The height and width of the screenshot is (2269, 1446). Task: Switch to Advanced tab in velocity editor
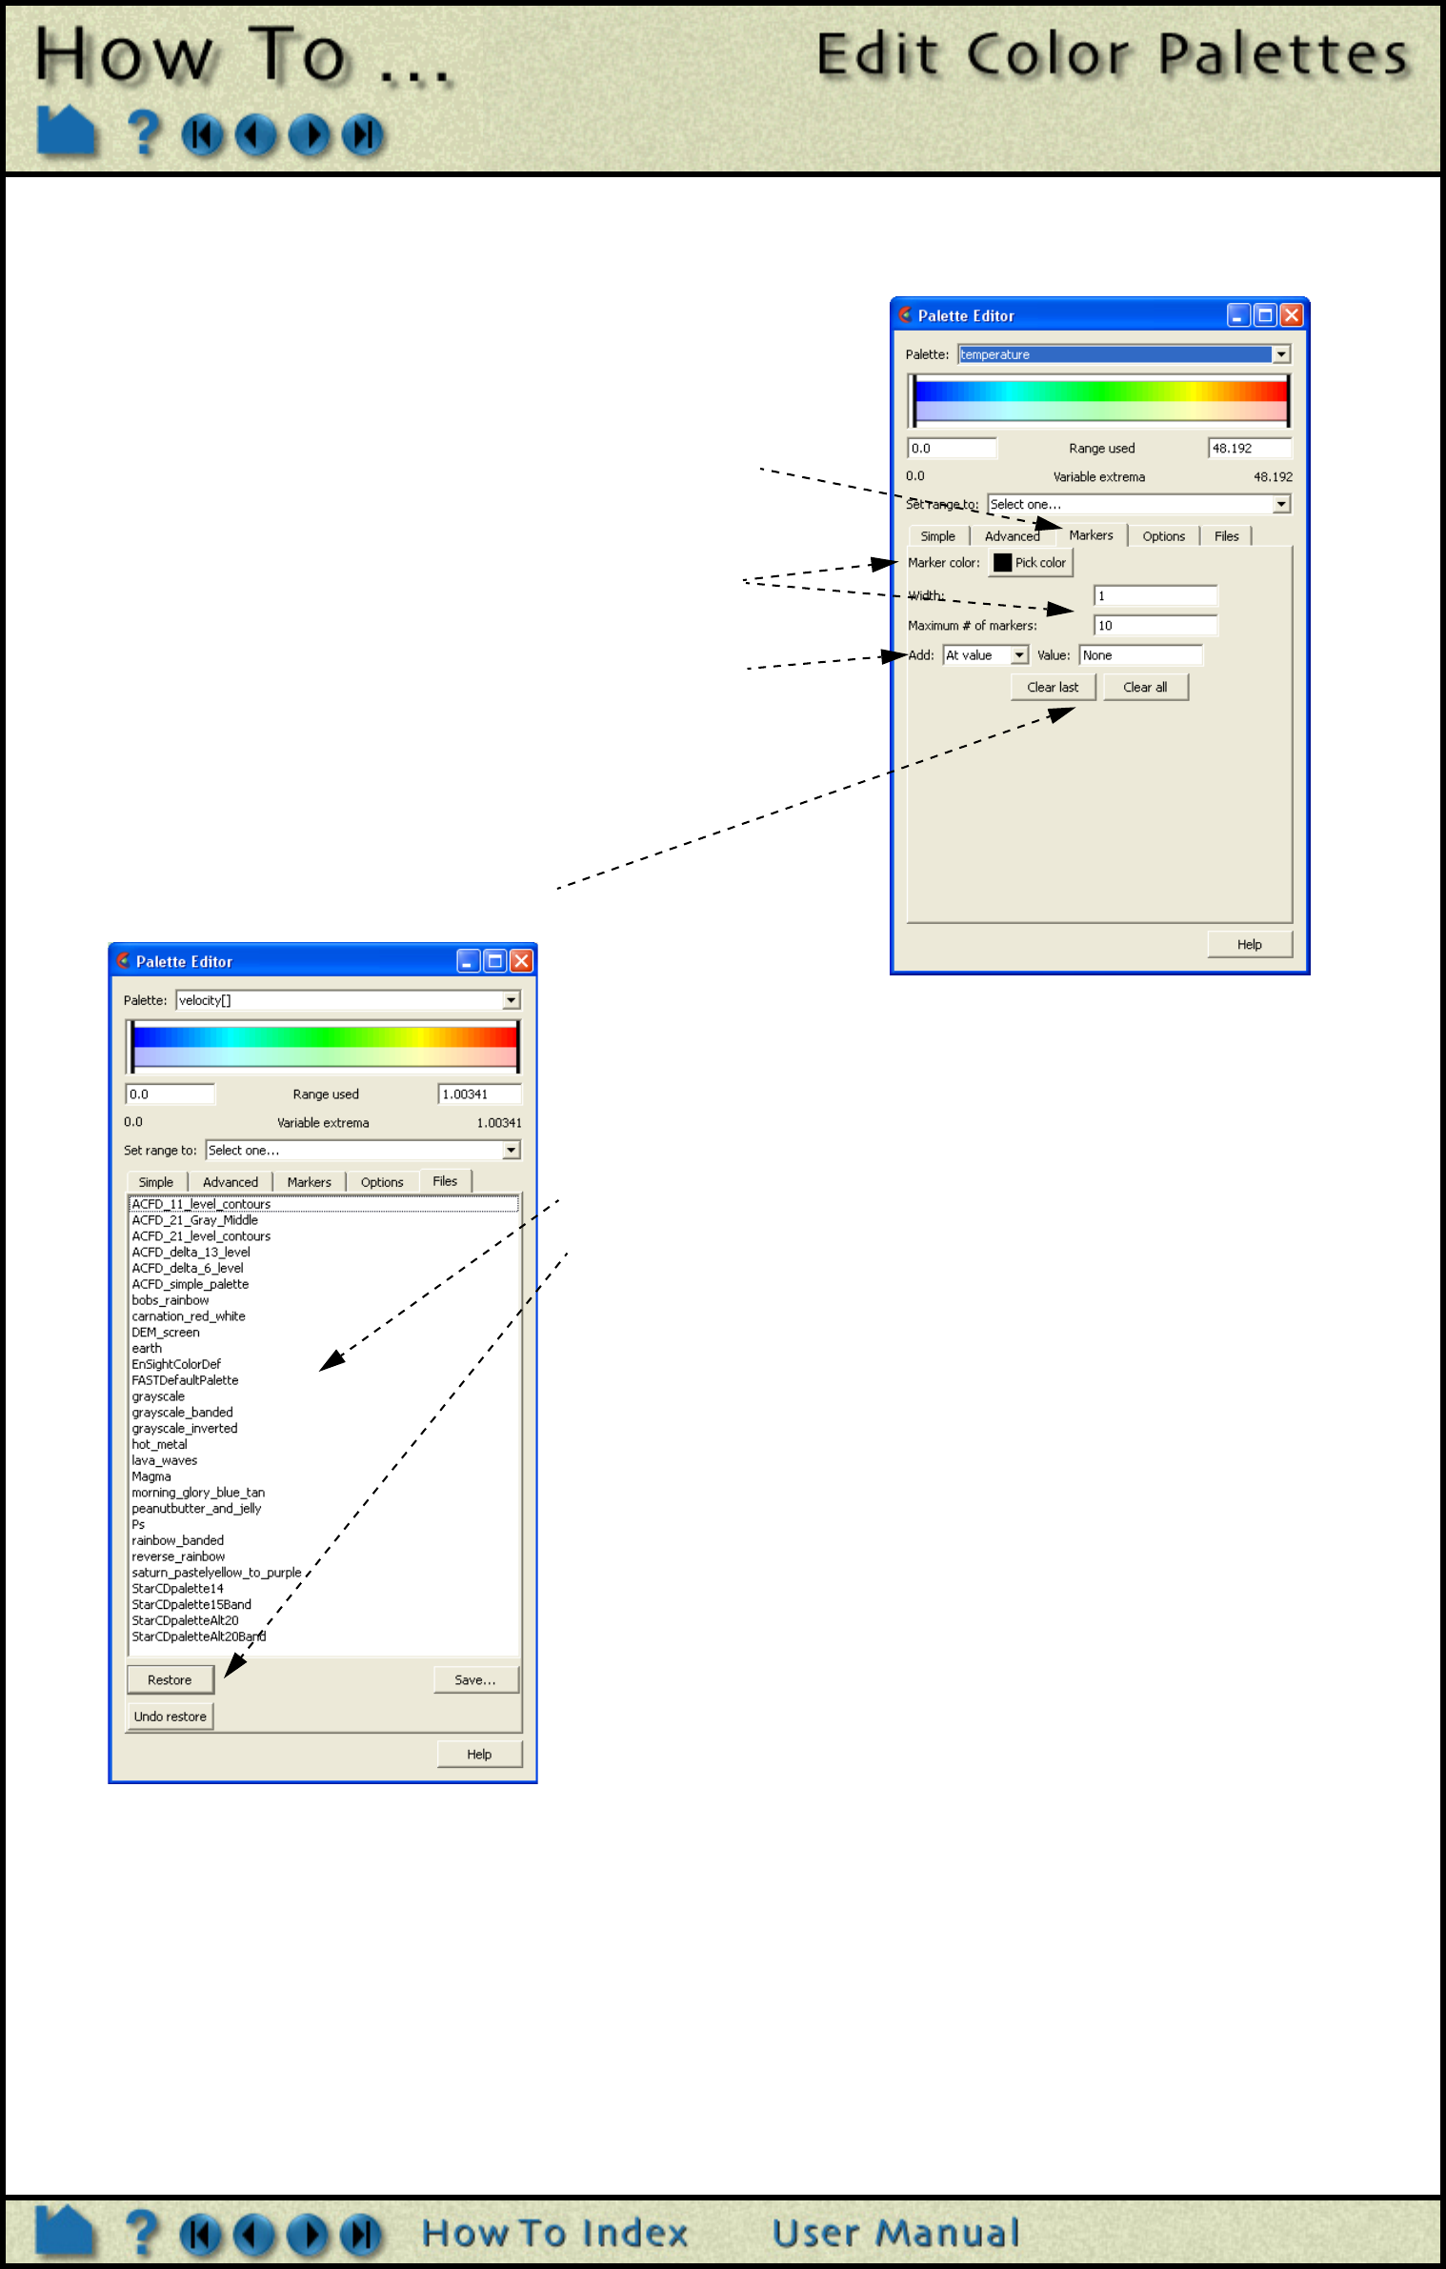point(231,1182)
